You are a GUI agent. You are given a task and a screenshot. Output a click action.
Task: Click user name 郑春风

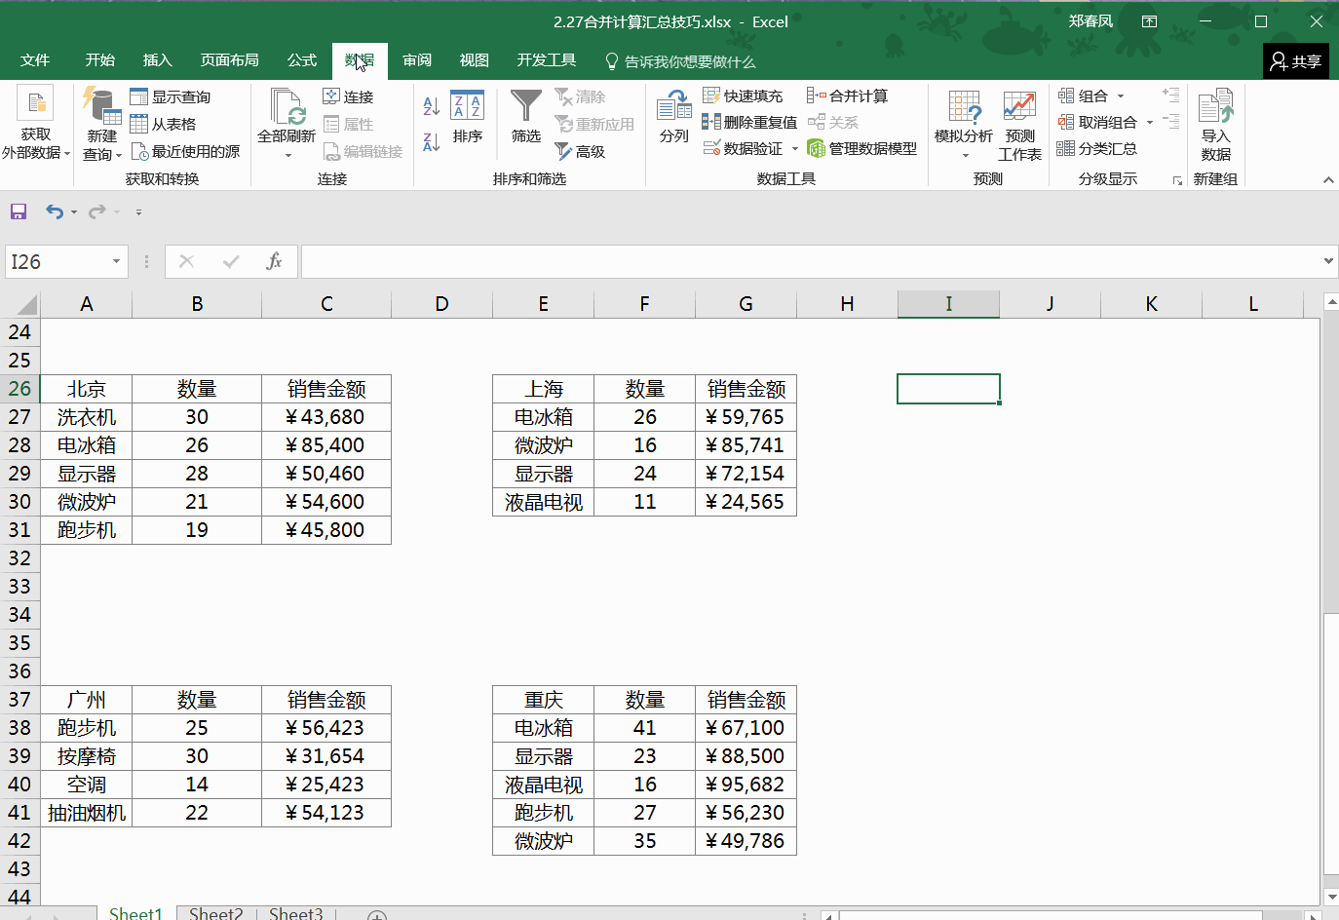coord(1090,21)
